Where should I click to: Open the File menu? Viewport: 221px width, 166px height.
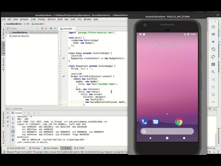tap(4, 19)
